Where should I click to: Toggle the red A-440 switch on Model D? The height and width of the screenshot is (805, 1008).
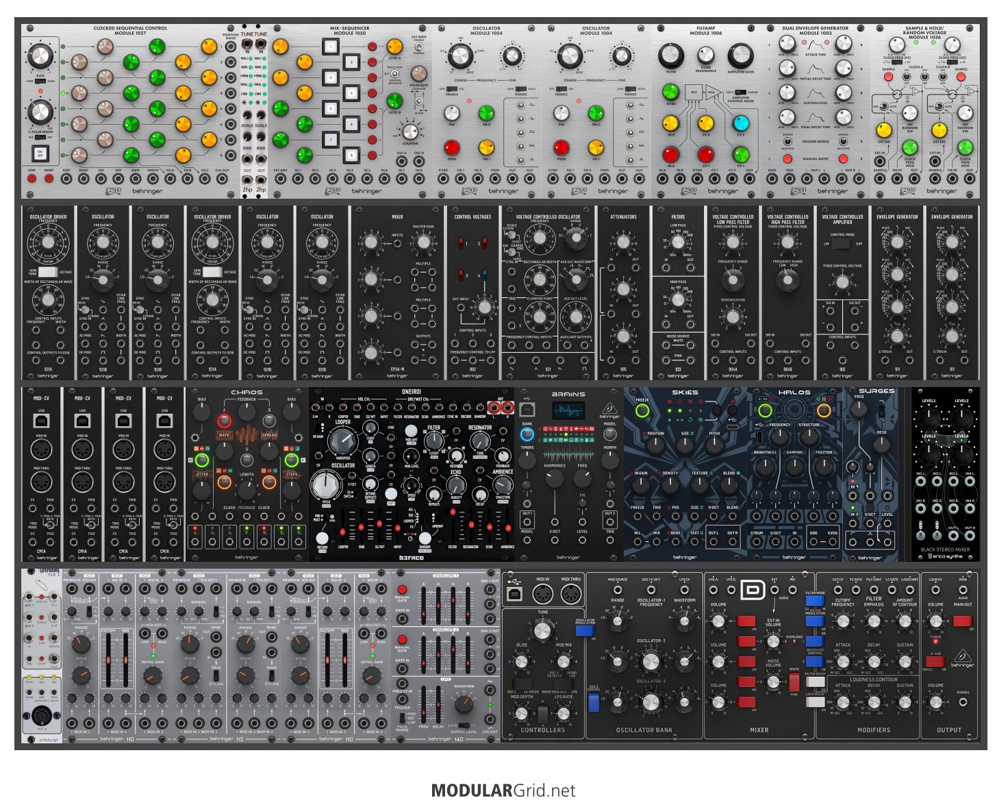[935, 661]
